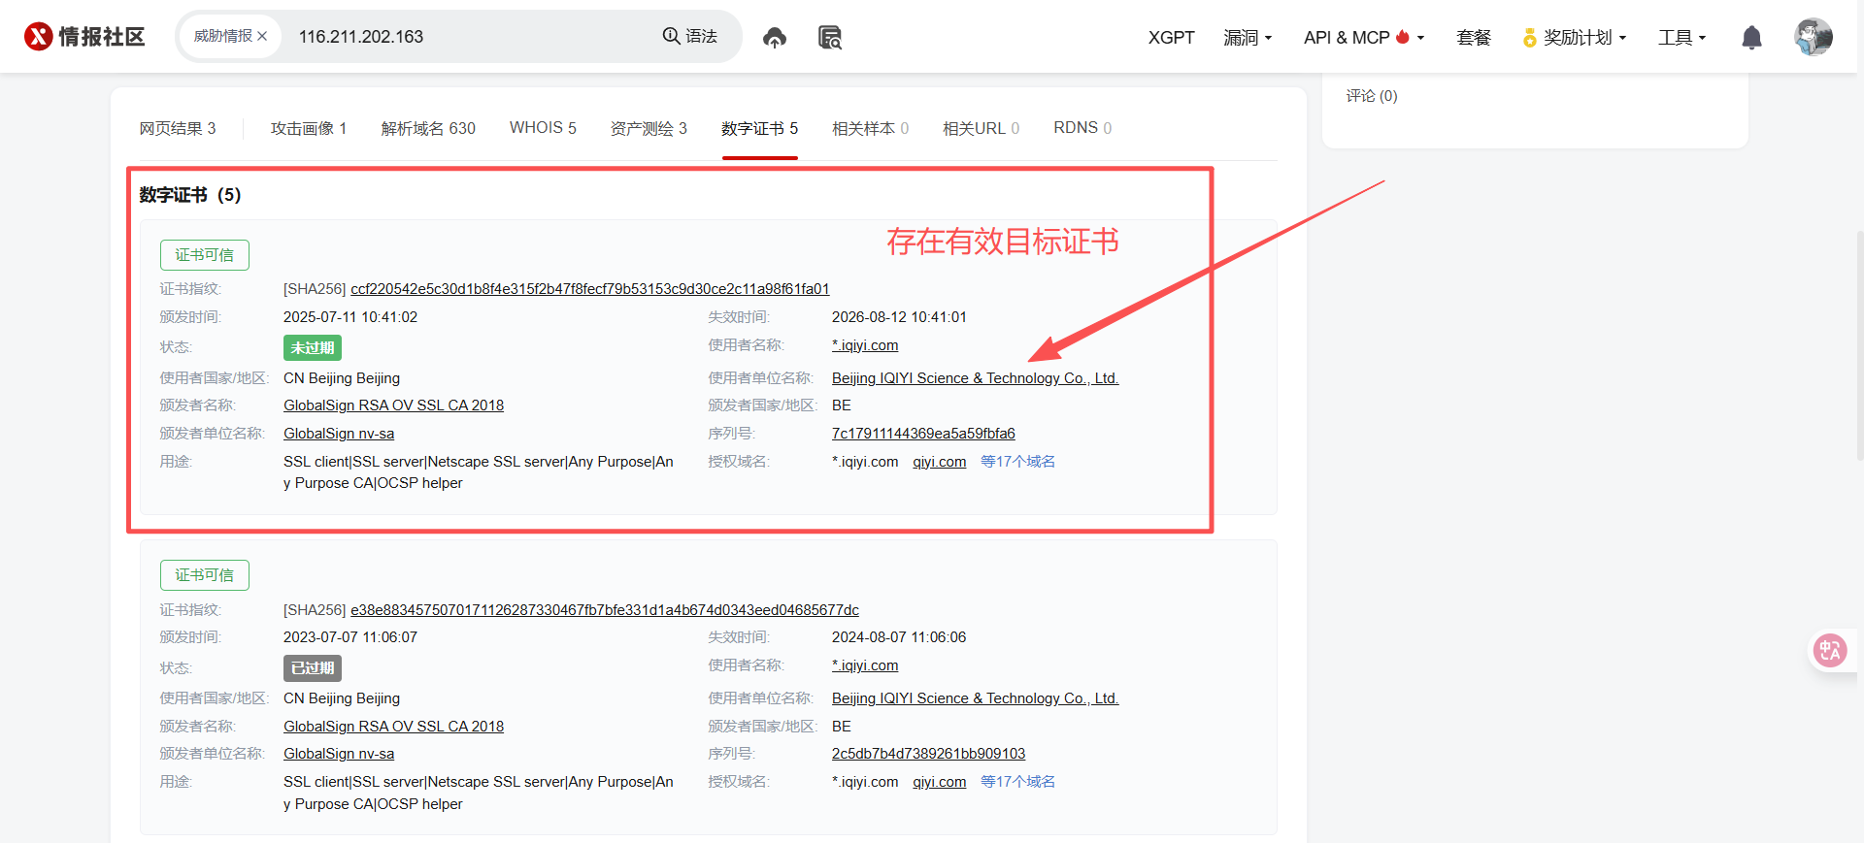Image resolution: width=1864 pixels, height=843 pixels.
Task: Open the 工具 dropdown menu
Action: 1681,38
